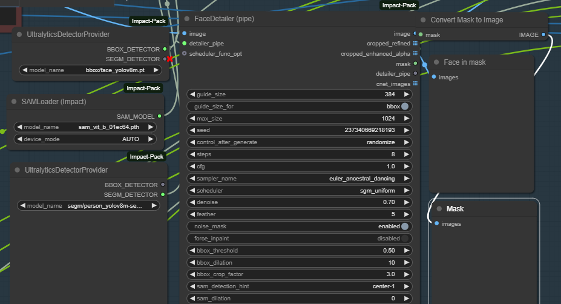Click the cropped_refined output grid socket

point(415,43)
